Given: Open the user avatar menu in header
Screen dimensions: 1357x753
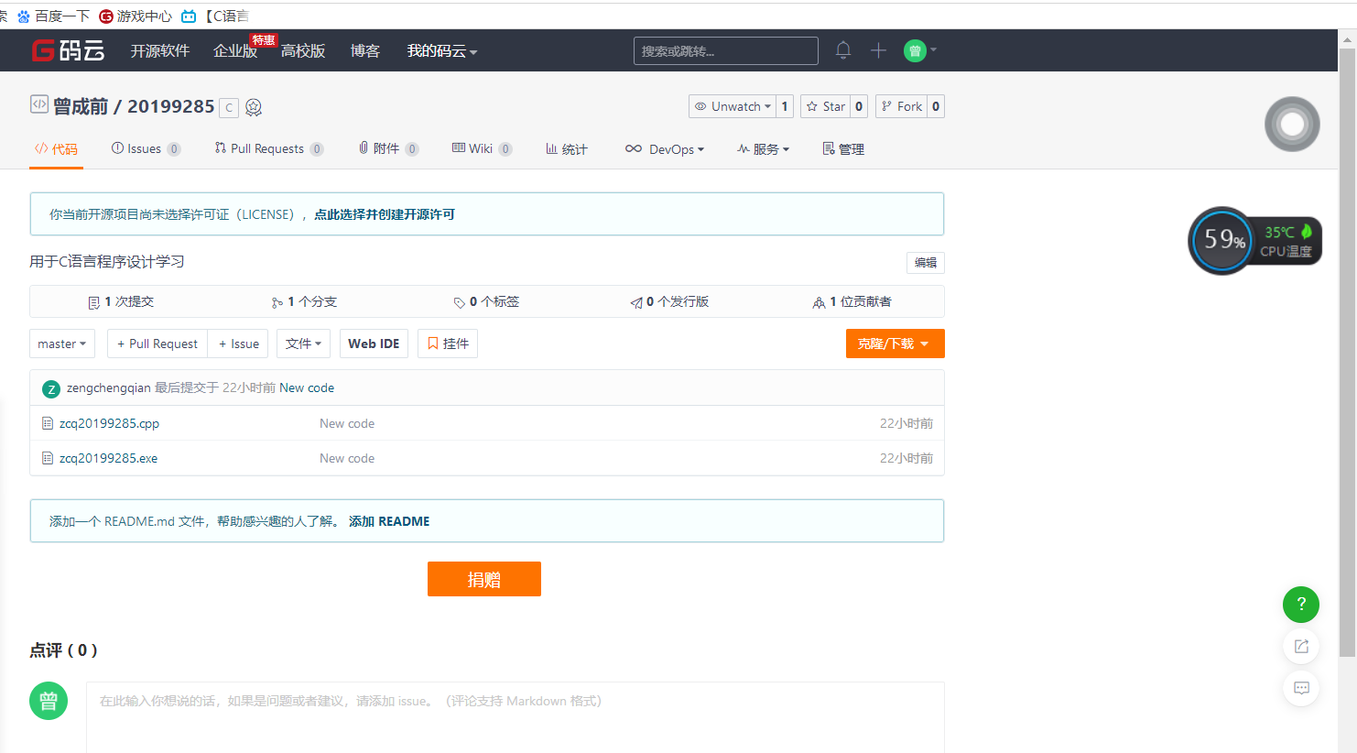Looking at the screenshot, I should pyautogui.click(x=919, y=50).
